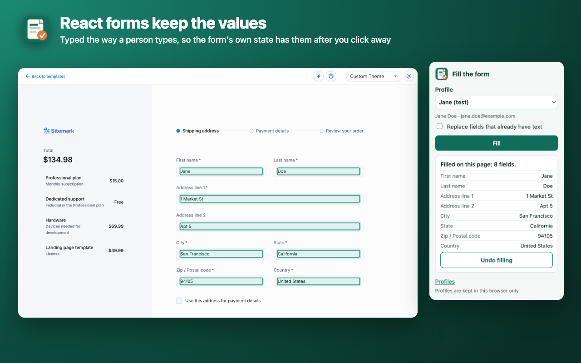The image size is (581, 363).
Task: Check Replace fields that already have text
Action: tap(439, 127)
